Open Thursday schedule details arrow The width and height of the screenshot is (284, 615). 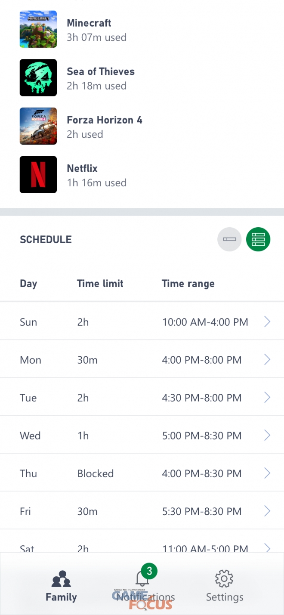[267, 473]
